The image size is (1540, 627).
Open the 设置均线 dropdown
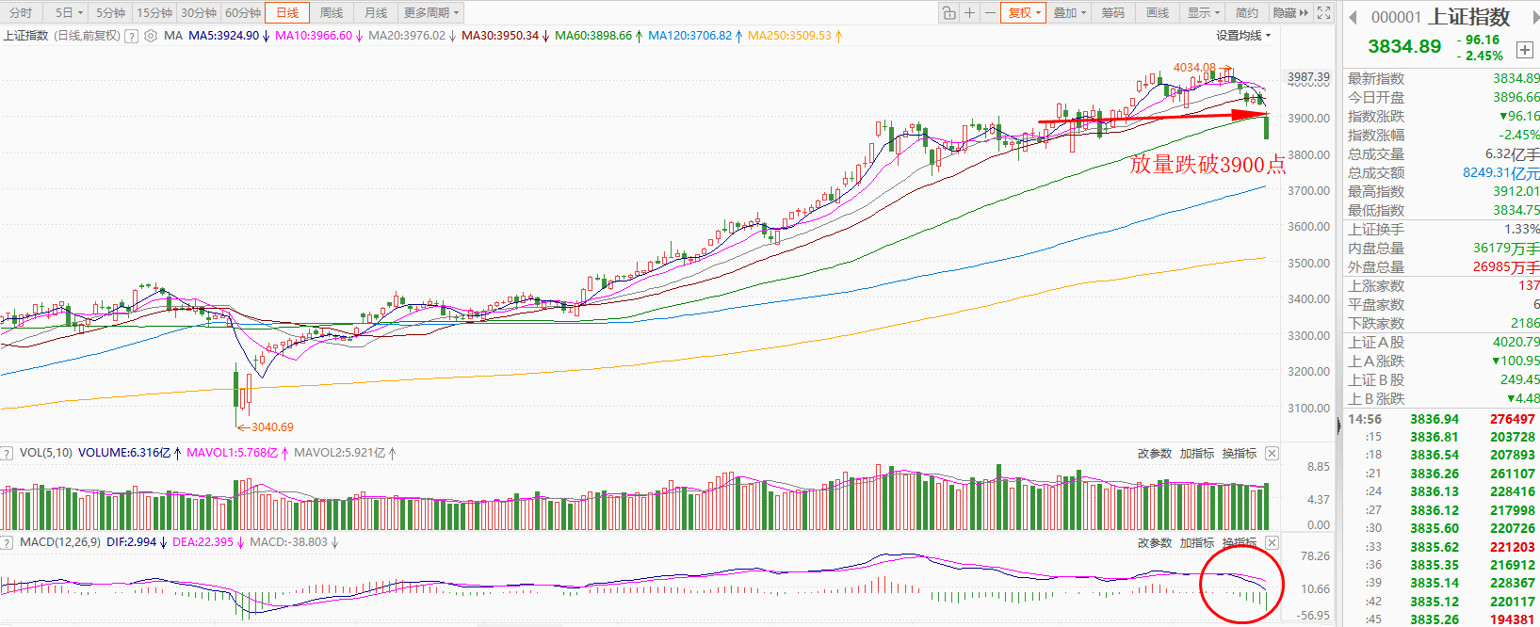pos(1242,36)
